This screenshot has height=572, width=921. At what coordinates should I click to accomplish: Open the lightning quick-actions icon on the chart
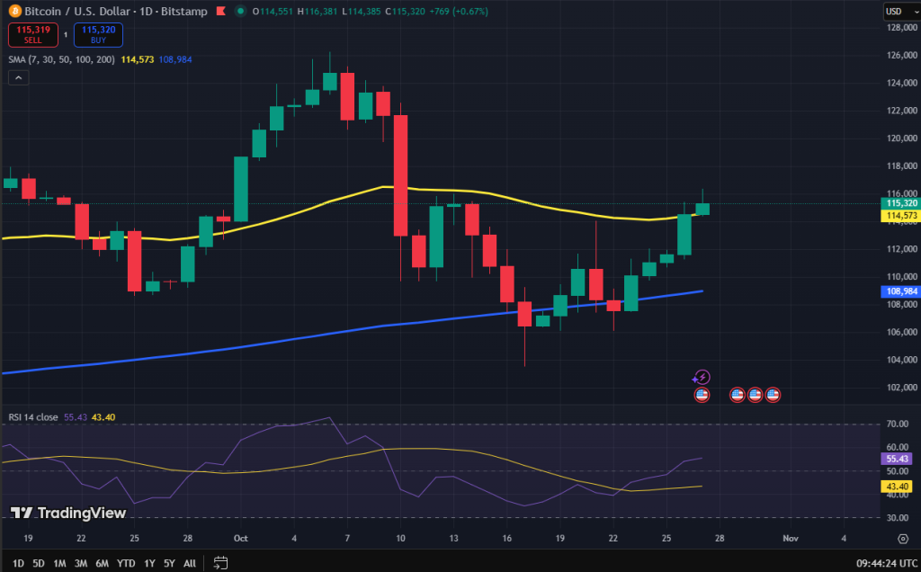tap(701, 376)
